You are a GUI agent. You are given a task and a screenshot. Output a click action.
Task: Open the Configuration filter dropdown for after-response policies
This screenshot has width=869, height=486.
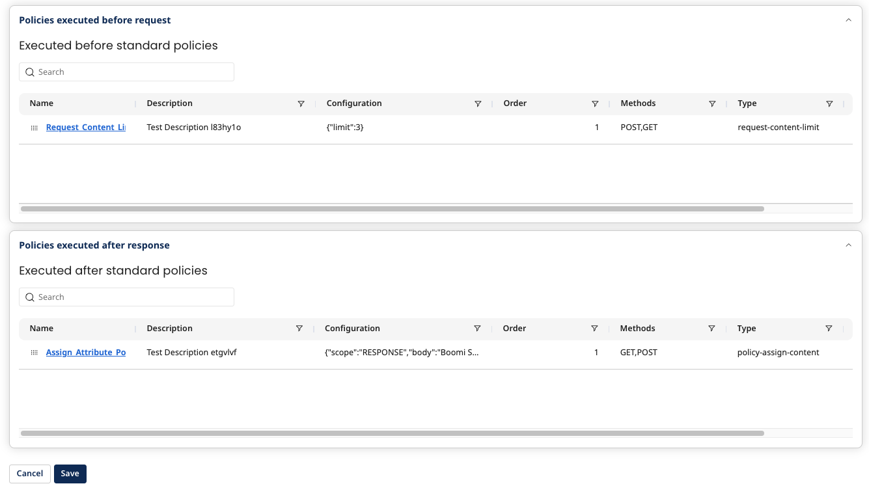(477, 329)
